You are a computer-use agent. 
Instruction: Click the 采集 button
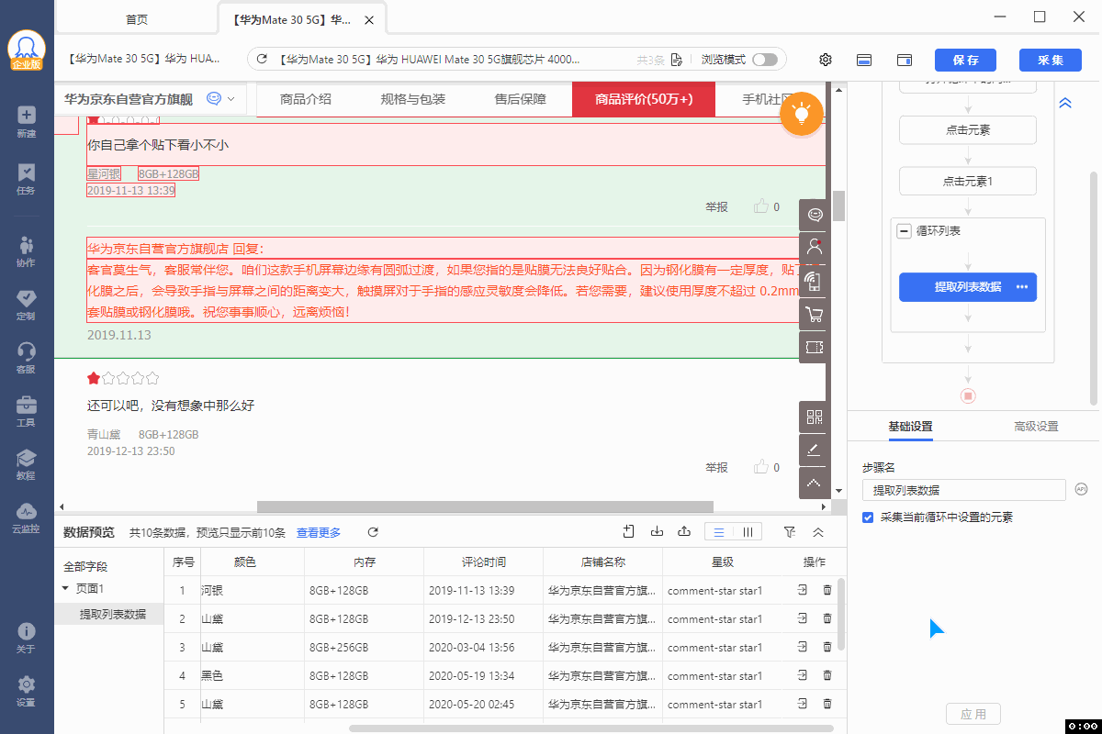click(x=1051, y=60)
